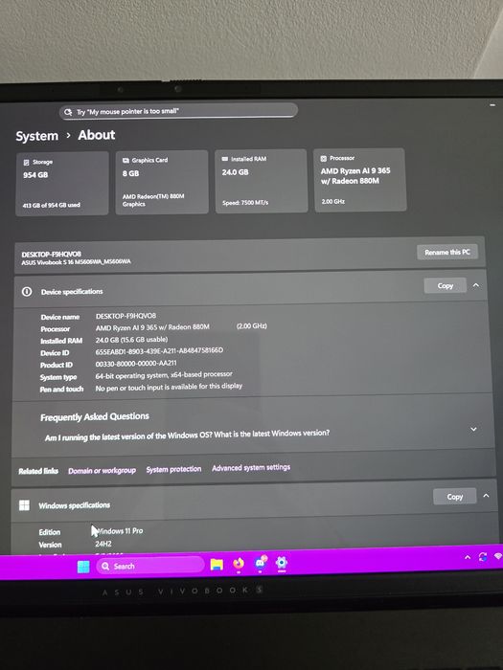Click the Frequently Asked Questions heading

point(95,416)
